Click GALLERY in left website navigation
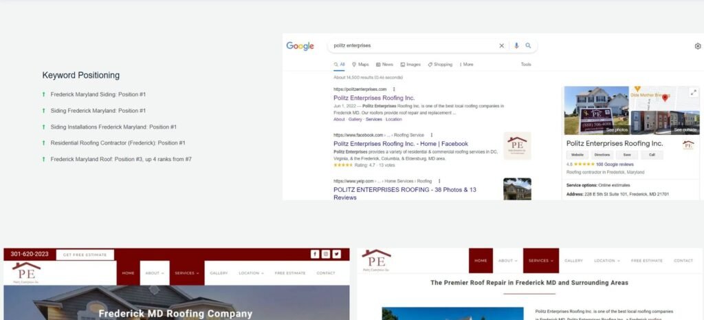The width and height of the screenshot is (704, 320). tap(219, 273)
